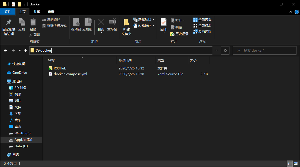Screen dimensions: 300x167
Task: Select all items via 全部选择
Action: (202, 19)
